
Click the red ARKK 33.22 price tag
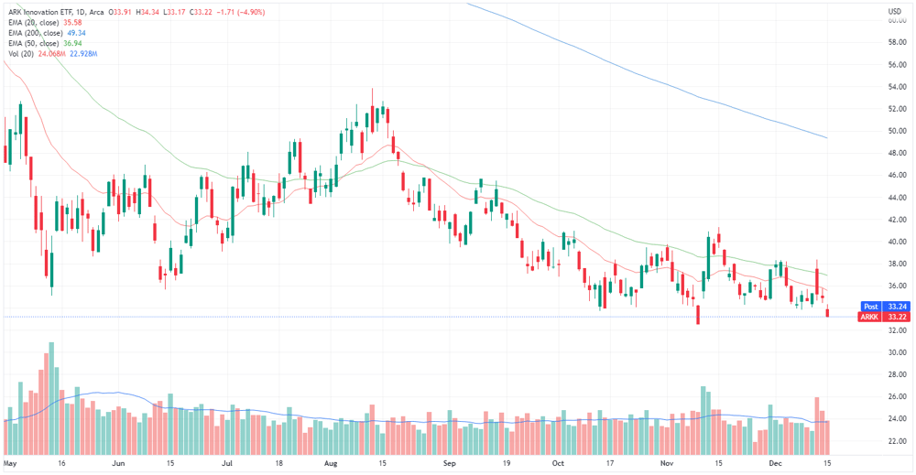coord(885,317)
